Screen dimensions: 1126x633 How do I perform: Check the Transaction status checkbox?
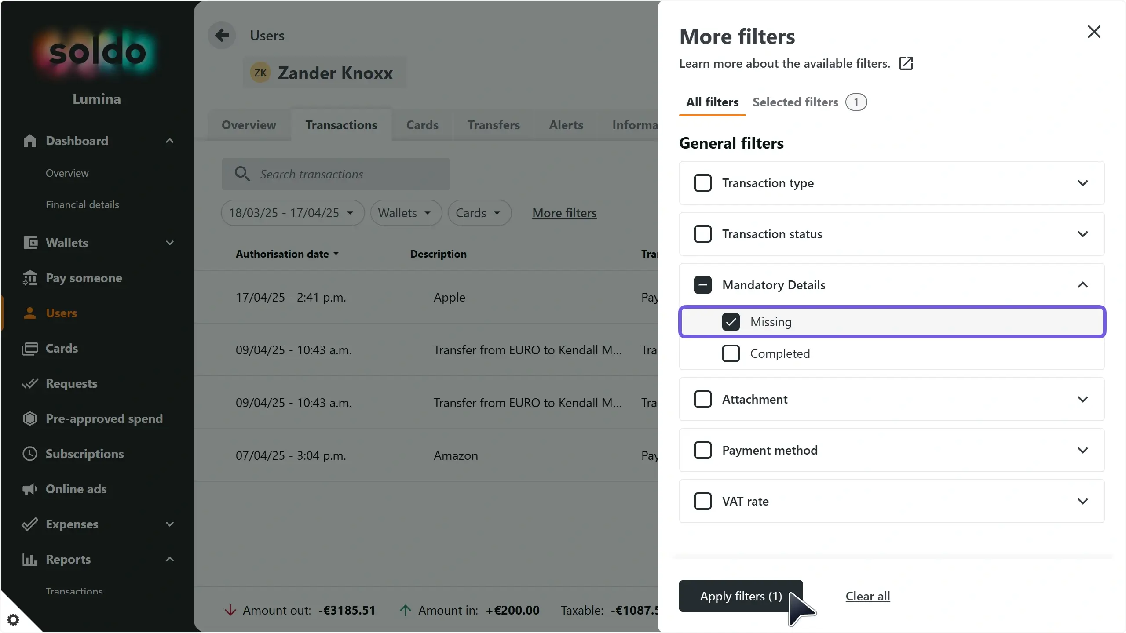coord(703,234)
